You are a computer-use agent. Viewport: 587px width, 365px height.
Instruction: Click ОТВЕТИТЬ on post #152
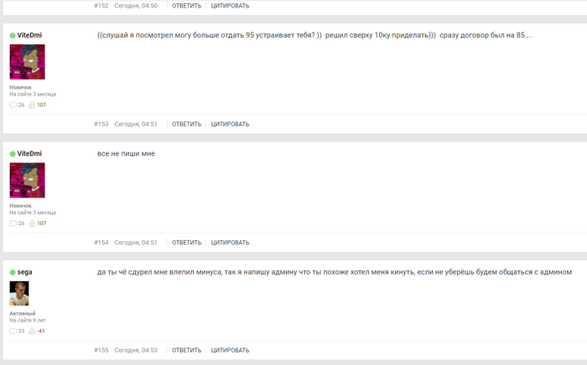click(186, 6)
